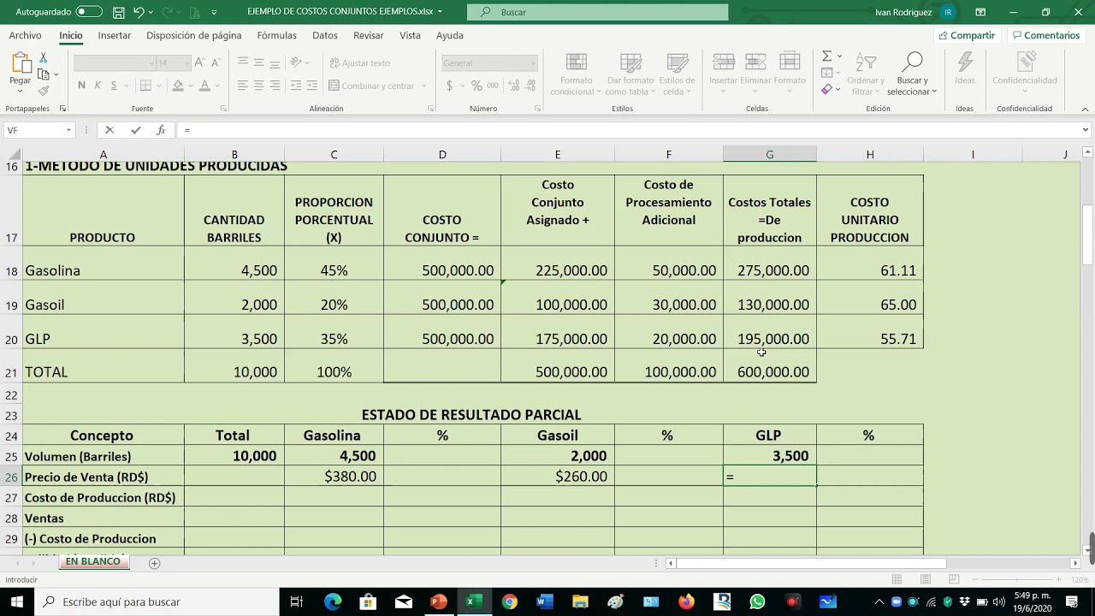Toggle italic (K) formatting

[98, 86]
